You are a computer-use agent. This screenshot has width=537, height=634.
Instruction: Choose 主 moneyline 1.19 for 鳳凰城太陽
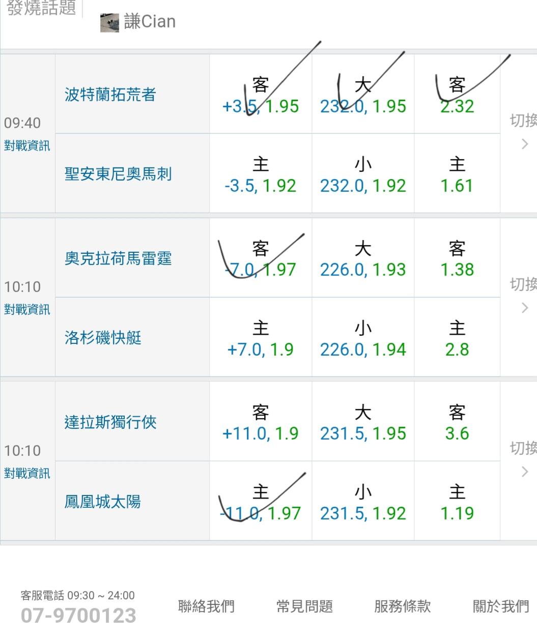pos(457,502)
